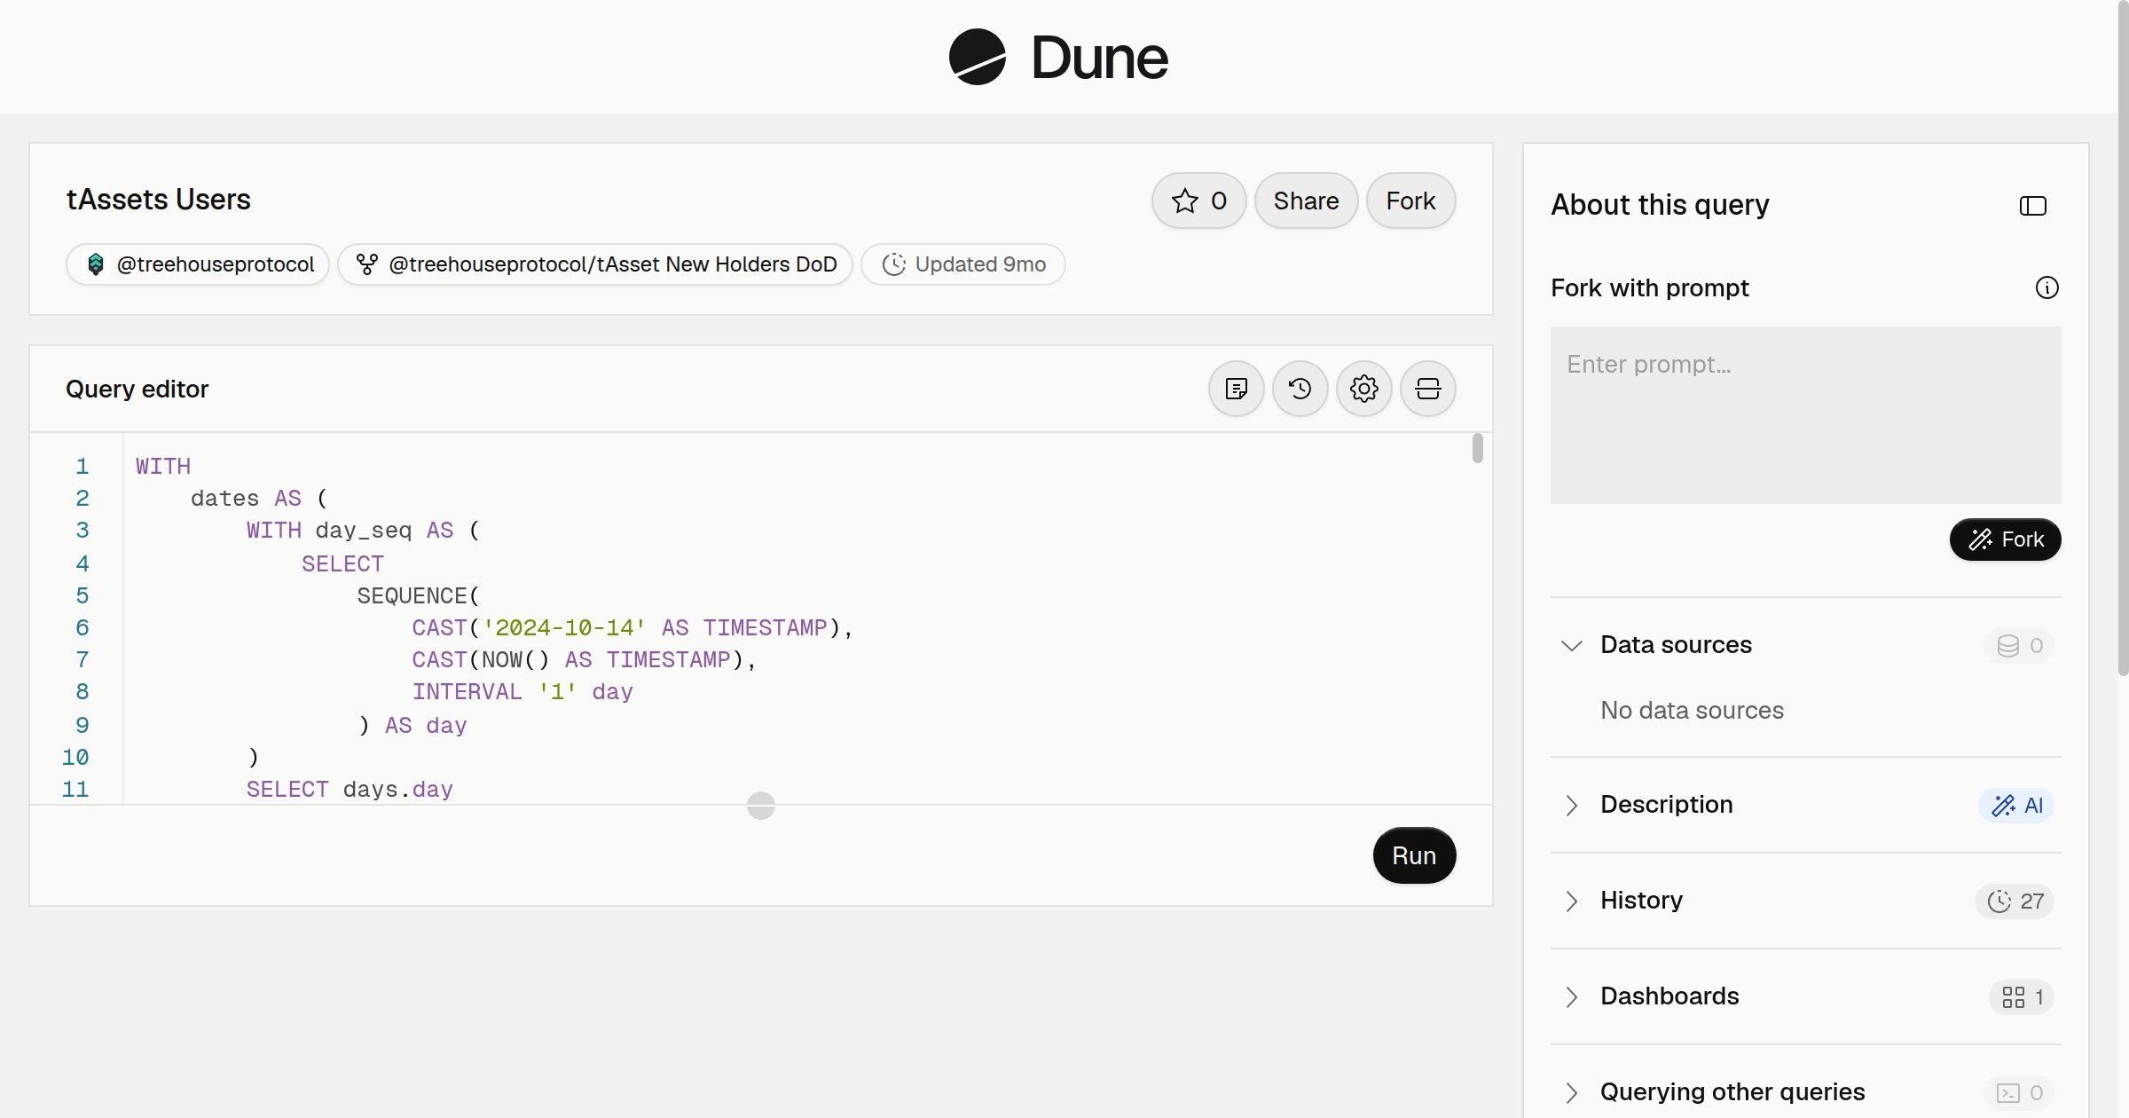Open query settings gear icon
This screenshot has width=2129, height=1118.
click(1363, 389)
